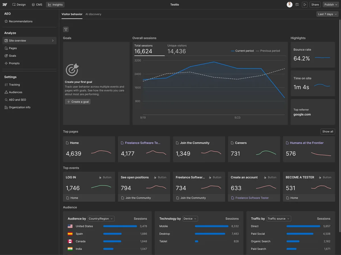Open the Publish dropdown
Screen dimensions: 341x255
click(x=331, y=5)
